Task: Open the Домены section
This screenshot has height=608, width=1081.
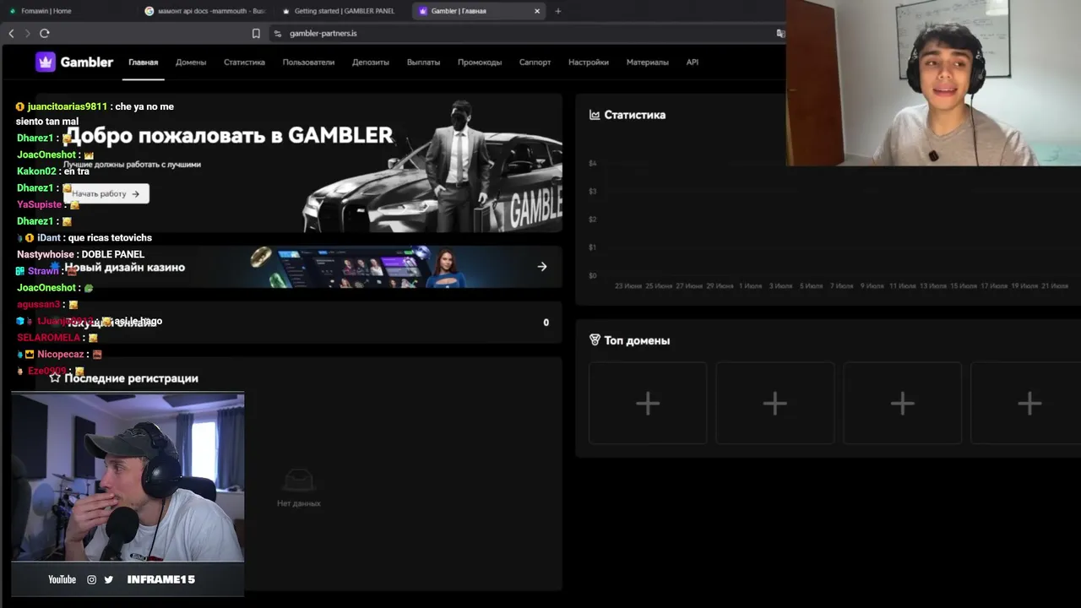Action: tap(191, 62)
